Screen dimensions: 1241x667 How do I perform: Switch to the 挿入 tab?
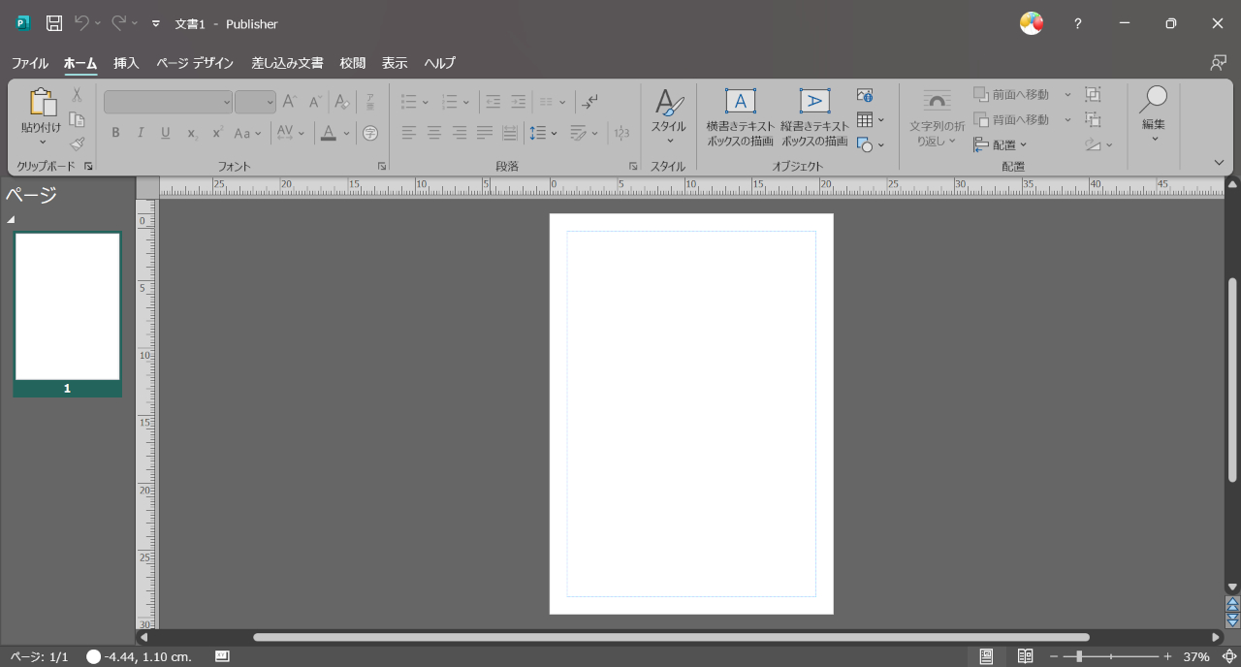[127, 63]
